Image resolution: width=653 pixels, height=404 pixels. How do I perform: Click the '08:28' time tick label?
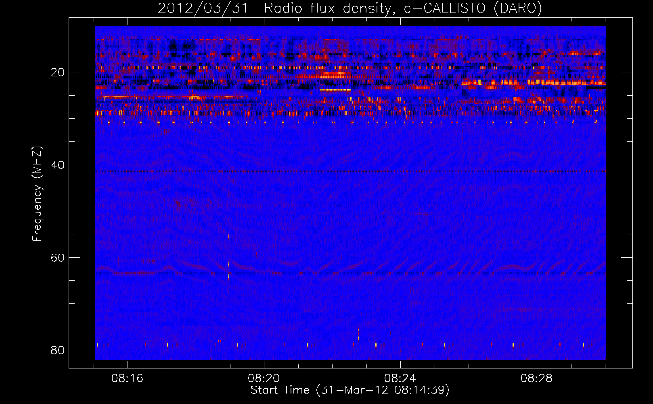click(537, 379)
